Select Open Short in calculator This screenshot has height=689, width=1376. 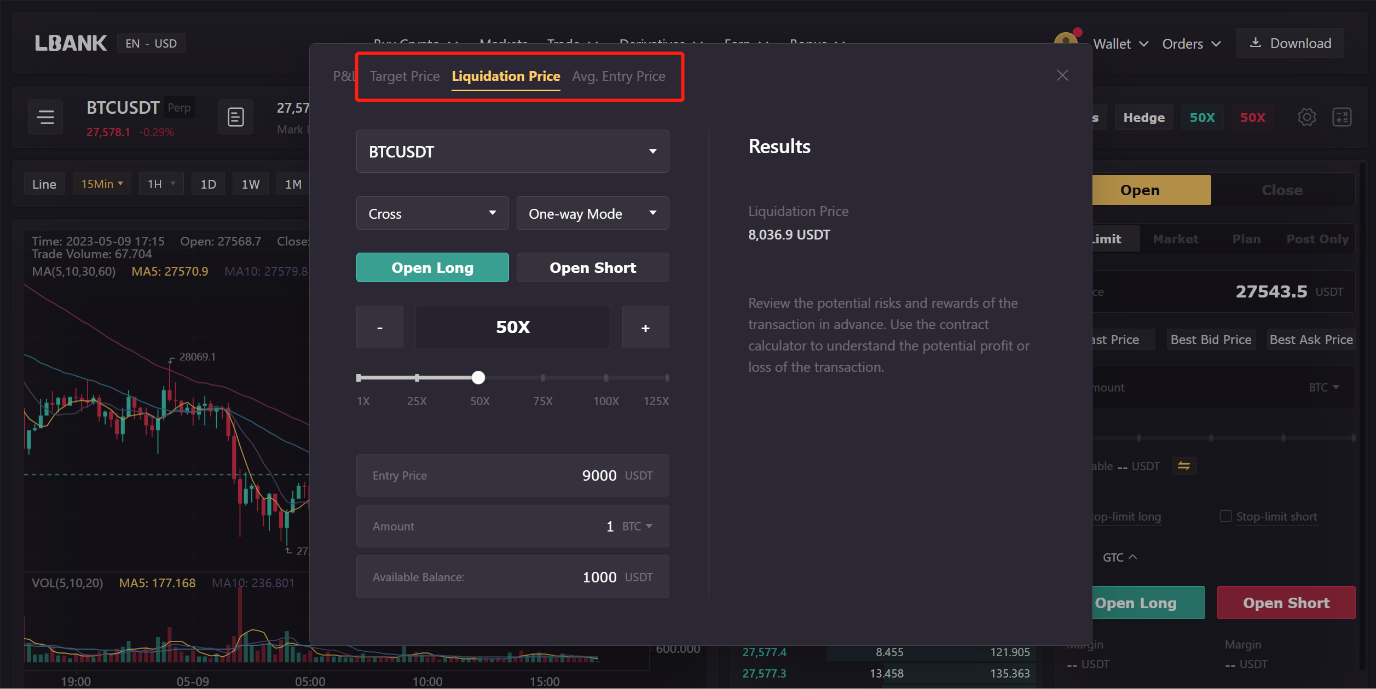point(593,267)
